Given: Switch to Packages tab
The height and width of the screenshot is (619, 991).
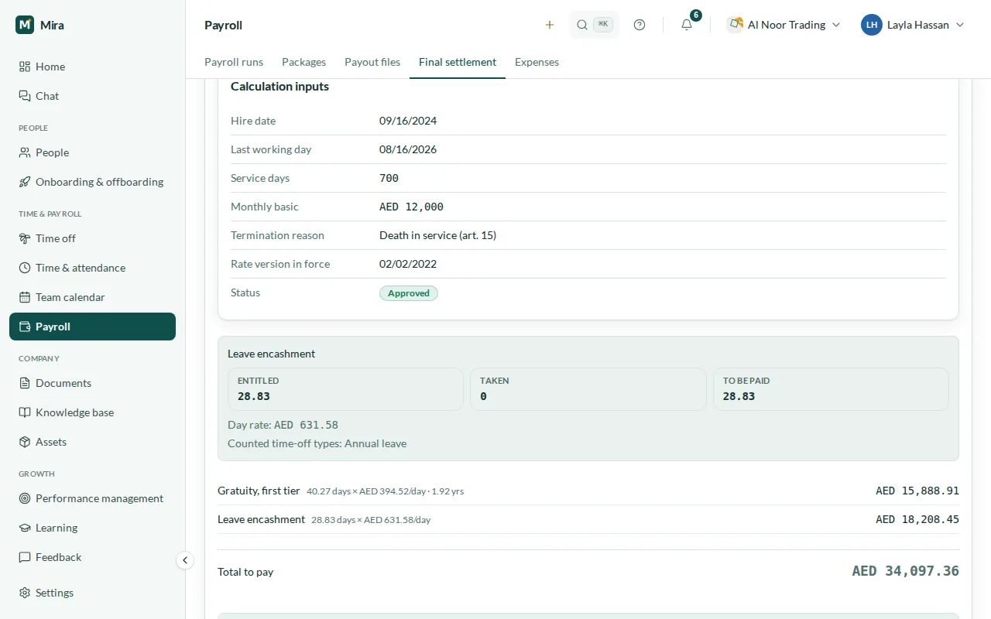Looking at the screenshot, I should tap(303, 62).
